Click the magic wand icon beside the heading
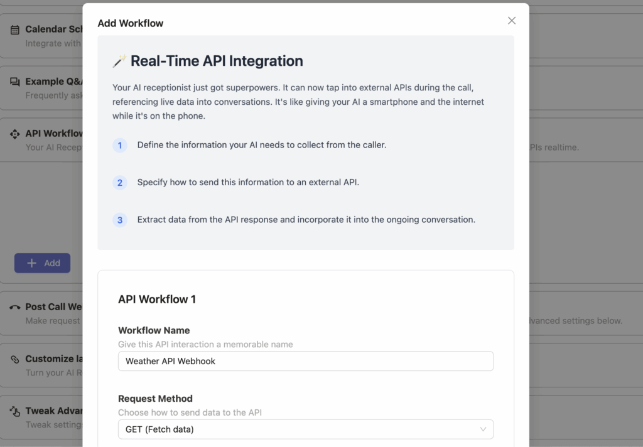643x447 pixels. [x=119, y=61]
